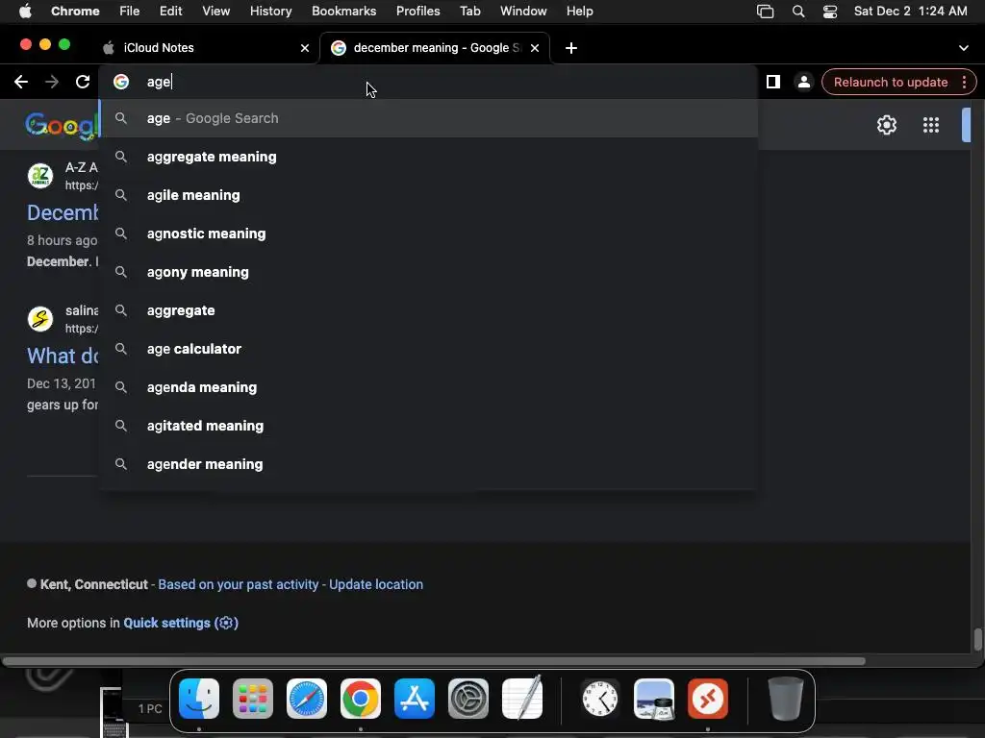Viewport: 985px width, 738px height.
Task: Close the iCloud Notes tab
Action: [305, 48]
